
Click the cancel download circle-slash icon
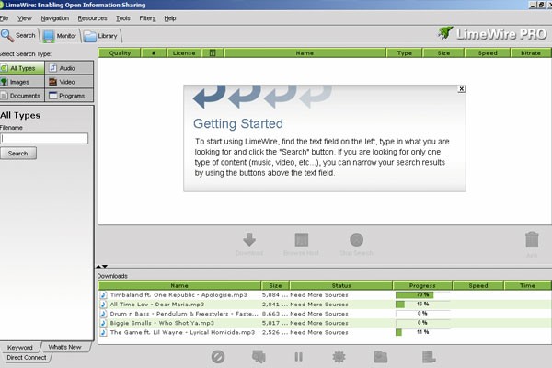pos(218,357)
